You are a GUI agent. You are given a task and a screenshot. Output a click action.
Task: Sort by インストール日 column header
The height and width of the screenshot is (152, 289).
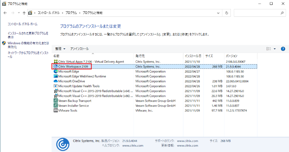193,56
